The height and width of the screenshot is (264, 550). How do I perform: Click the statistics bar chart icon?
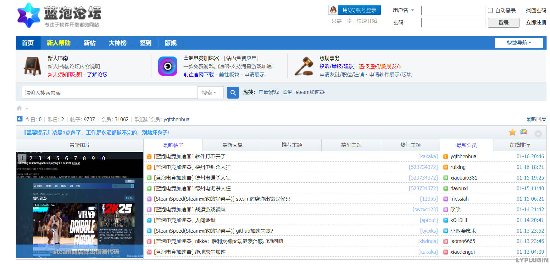coord(19,119)
